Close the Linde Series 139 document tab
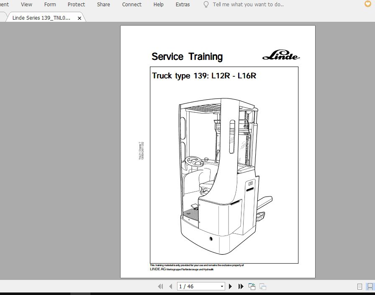Image resolution: width=375 pixels, height=295 pixels. [80, 18]
